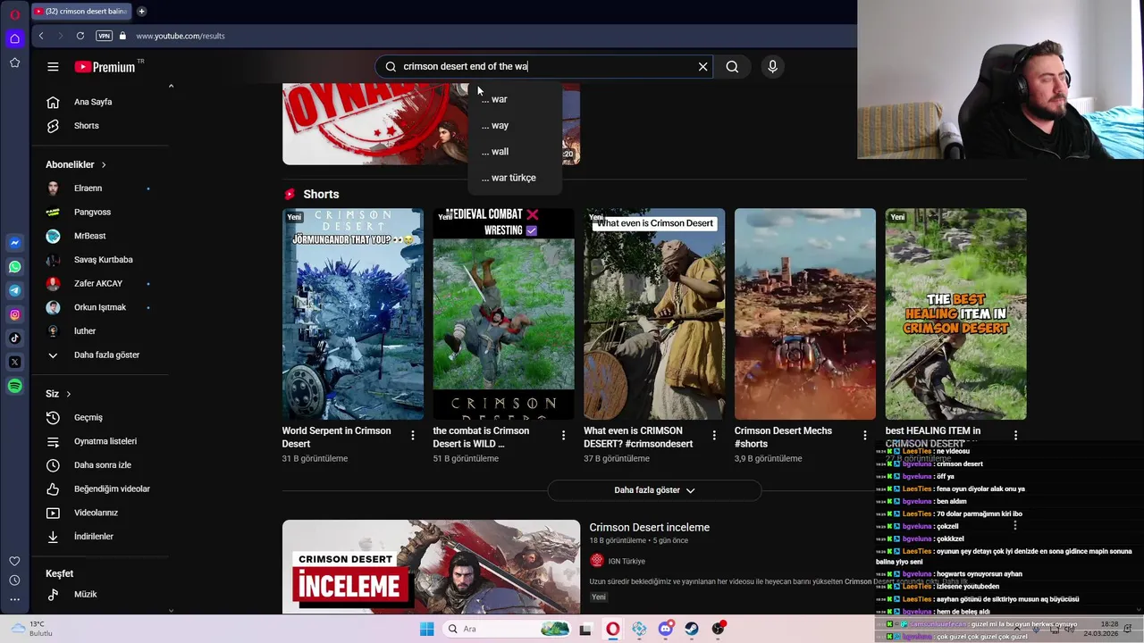This screenshot has height=643, width=1144.
Task: Open Orkun Işıtmak channel
Action: click(100, 307)
